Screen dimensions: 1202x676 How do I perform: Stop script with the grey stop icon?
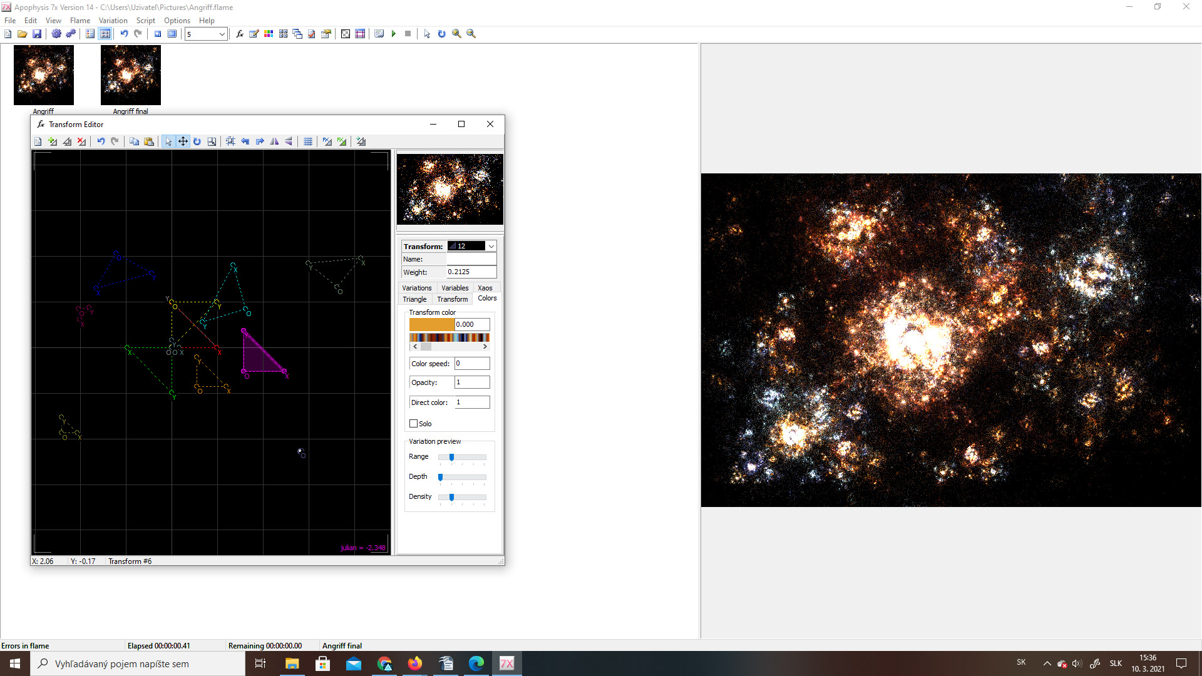408,34
